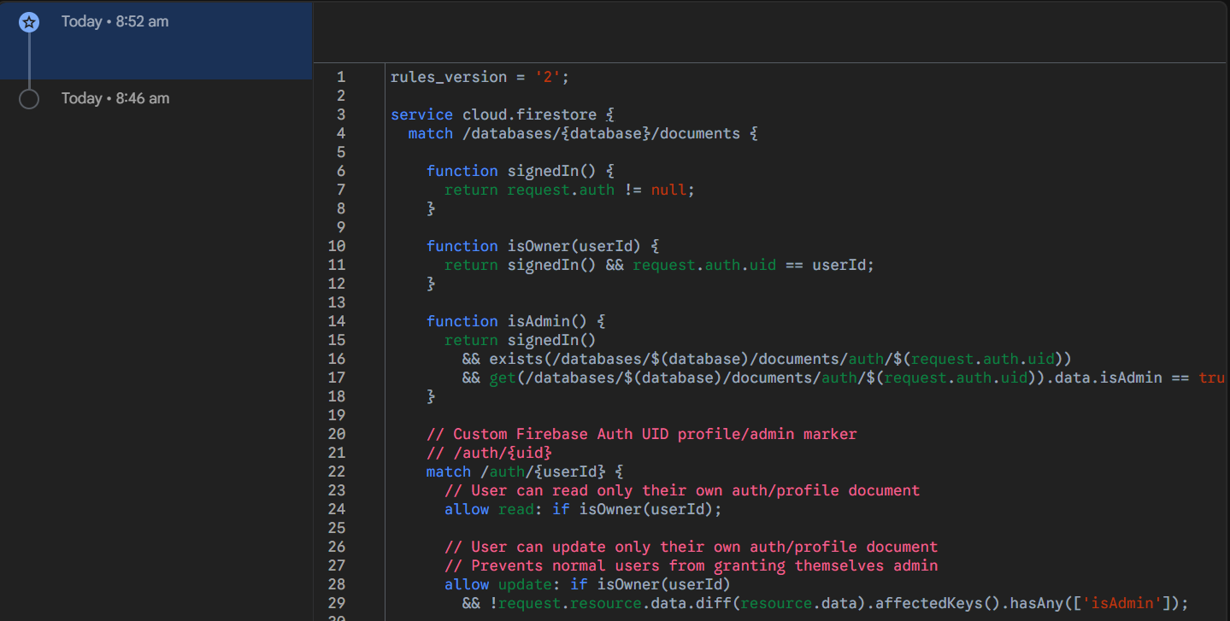Viewport: 1230px width, 621px height.
Task: Select the starred version marker icon
Action: pos(29,22)
